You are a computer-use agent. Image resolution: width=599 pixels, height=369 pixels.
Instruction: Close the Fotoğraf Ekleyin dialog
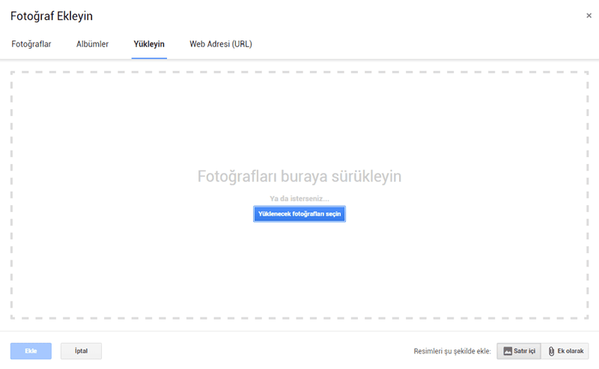point(587,16)
